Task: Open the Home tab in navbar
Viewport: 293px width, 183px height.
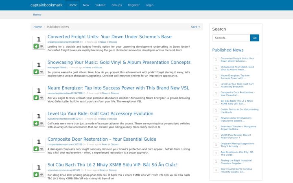Action: pos(73,5)
